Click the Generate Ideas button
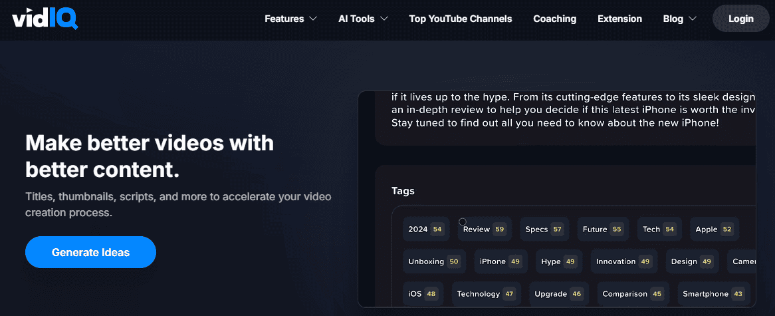Screen dimensions: 775x316 pos(90,252)
